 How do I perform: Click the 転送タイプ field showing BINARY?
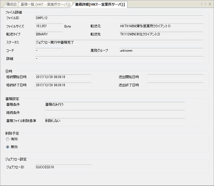click(x=49, y=34)
